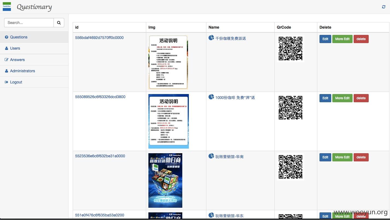The height and width of the screenshot is (220, 390).
Task: Click the sign-out icon beside Logout
Action: (x=7, y=82)
